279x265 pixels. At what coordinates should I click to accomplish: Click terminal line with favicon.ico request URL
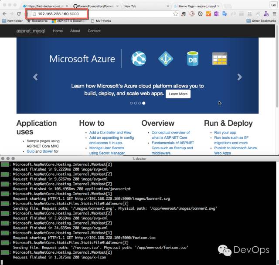point(84,238)
